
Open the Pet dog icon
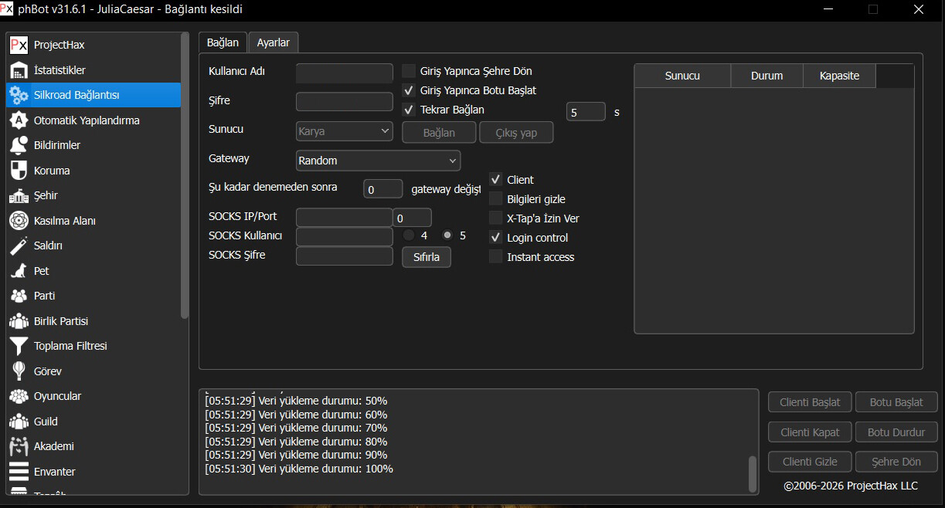click(19, 271)
